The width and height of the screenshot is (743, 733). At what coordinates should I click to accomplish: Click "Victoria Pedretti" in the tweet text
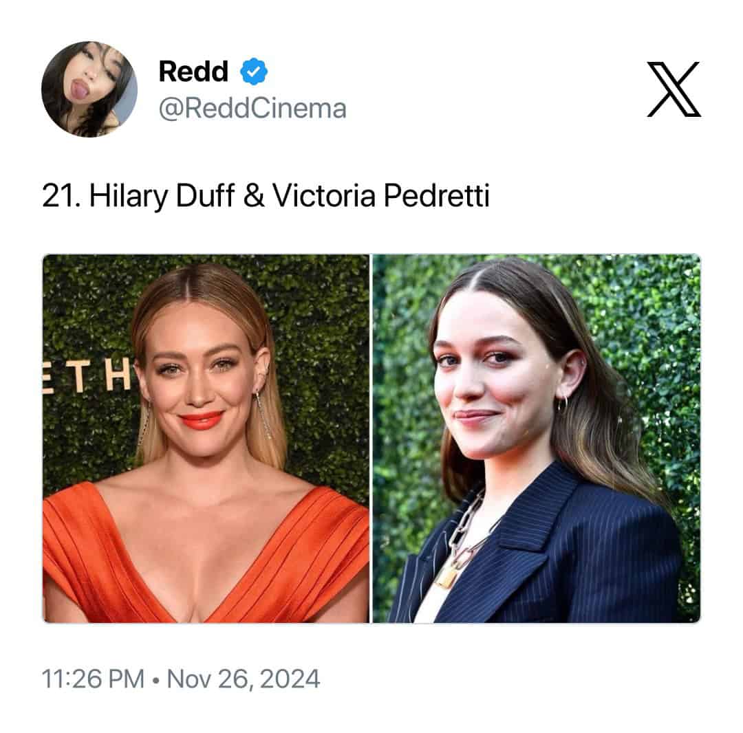click(381, 196)
